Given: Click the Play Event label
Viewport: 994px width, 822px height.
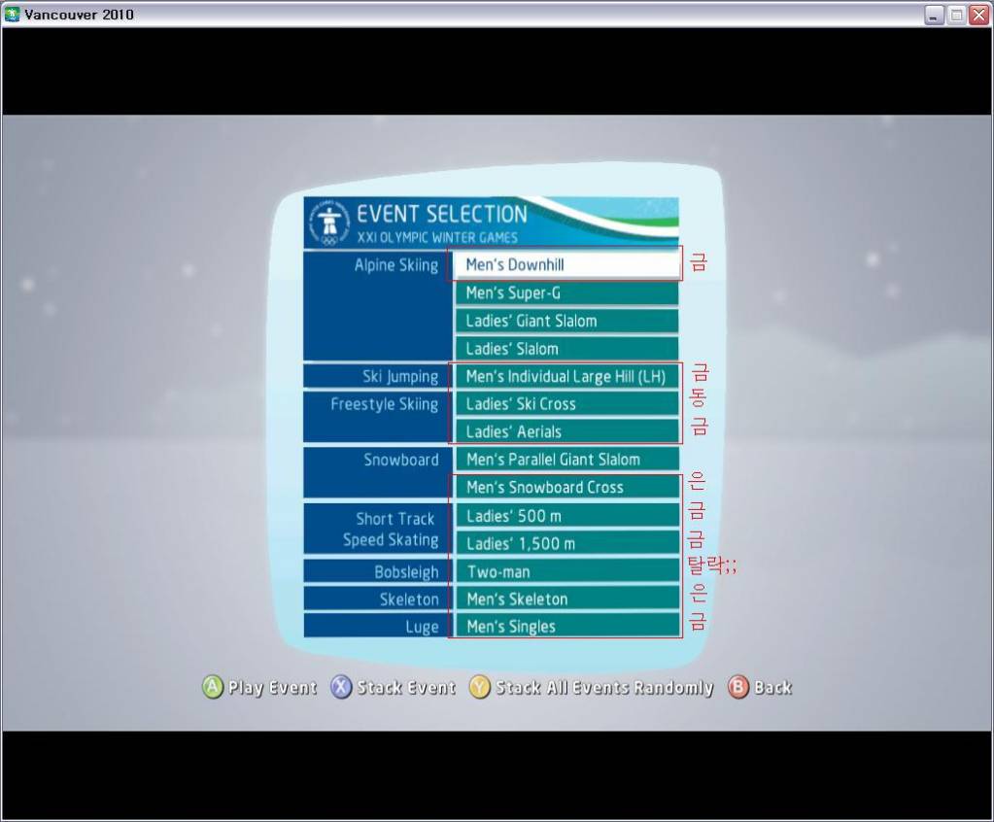Looking at the screenshot, I should (272, 688).
